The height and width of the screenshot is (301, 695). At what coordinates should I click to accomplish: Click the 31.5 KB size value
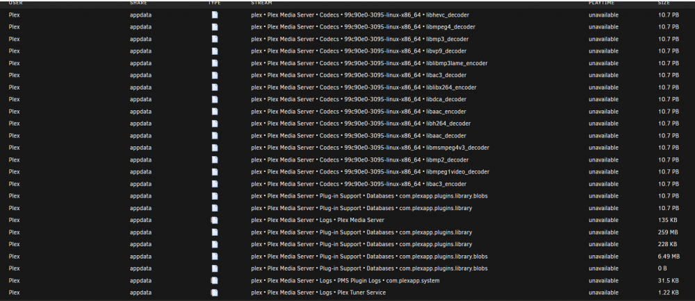668,280
